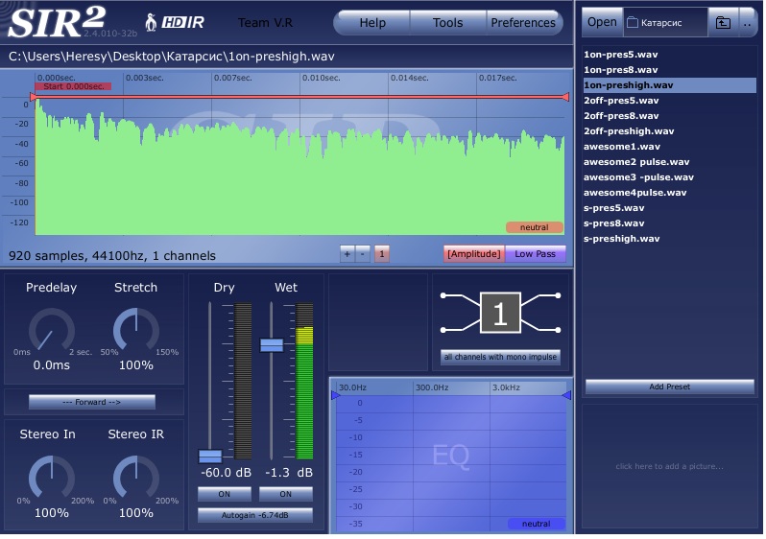Click the Add Preset button
Image resolution: width=766 pixels, height=539 pixels.
(x=669, y=387)
